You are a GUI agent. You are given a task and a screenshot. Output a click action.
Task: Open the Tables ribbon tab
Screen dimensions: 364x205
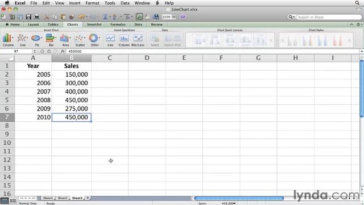(53, 24)
